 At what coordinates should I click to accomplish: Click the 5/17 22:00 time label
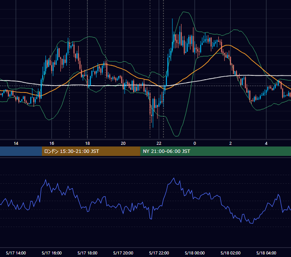pyautogui.click(x=159, y=253)
